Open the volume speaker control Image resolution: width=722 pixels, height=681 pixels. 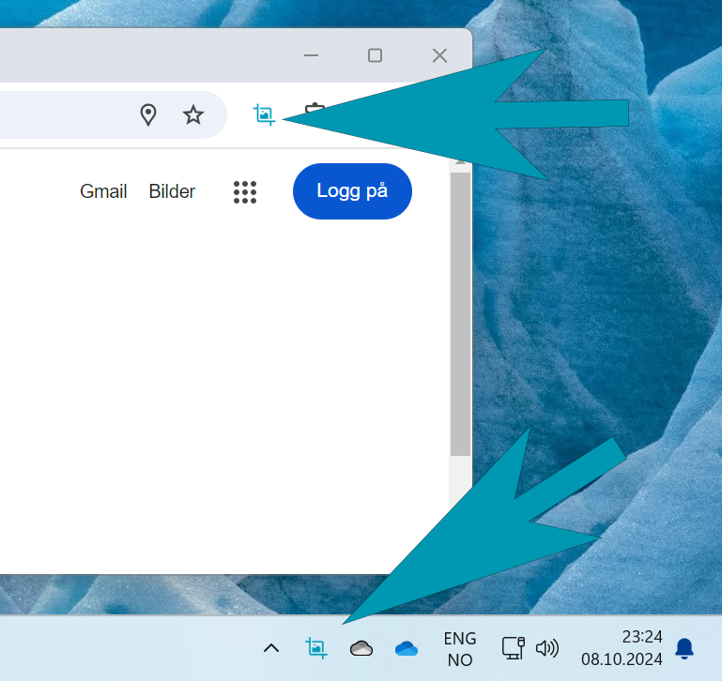coord(546,647)
